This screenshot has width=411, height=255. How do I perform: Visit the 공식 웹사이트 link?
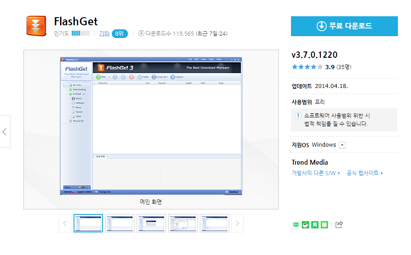(x=365, y=173)
